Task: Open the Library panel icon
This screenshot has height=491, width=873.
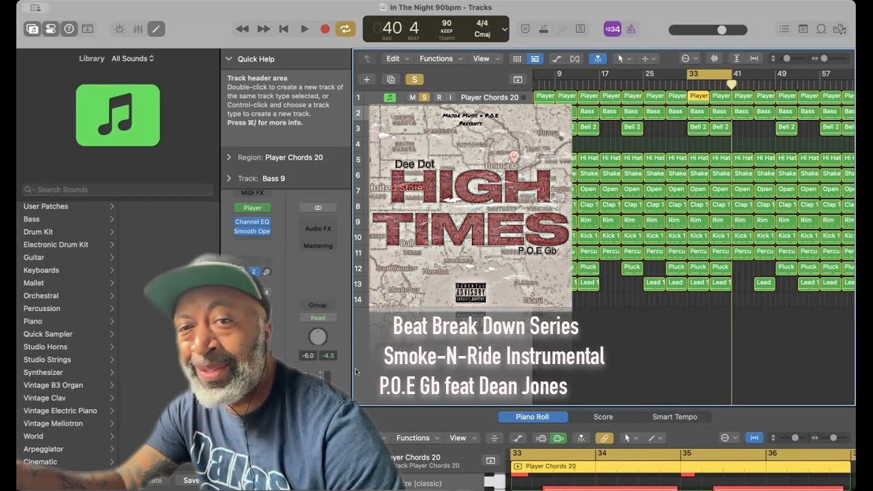Action: pyautogui.click(x=32, y=29)
